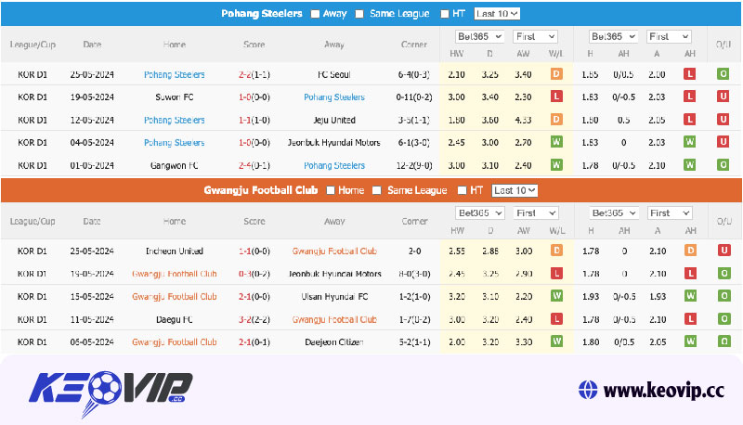Viewport: 743px width, 425px height.
Task: Click O/U badge U for Suwon FC match
Action: click(x=723, y=97)
